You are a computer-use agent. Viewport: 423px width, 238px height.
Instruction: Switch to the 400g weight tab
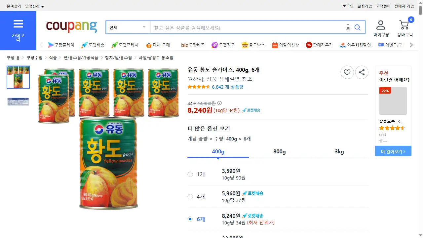218,152
